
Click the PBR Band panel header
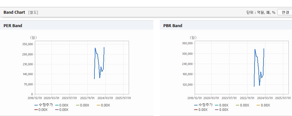coord(226,25)
